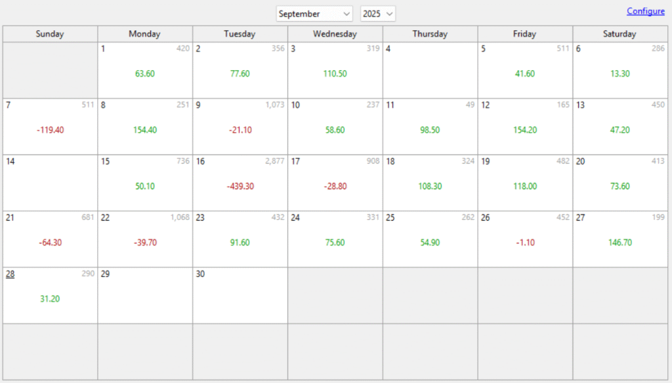672x383 pixels.
Task: Select the 154.40 profit on September 8
Action: pyautogui.click(x=145, y=130)
